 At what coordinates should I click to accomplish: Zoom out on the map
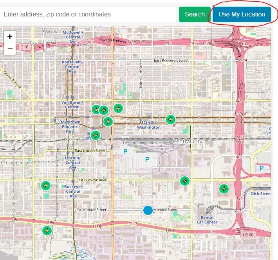(x=10, y=49)
